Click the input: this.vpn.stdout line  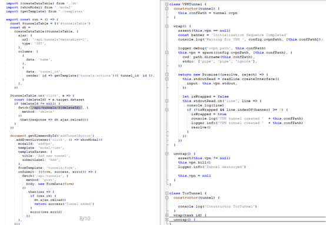212,83
